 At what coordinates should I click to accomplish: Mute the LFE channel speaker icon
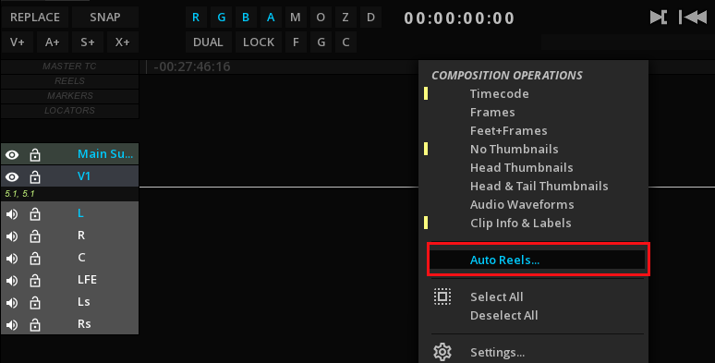pos(12,281)
